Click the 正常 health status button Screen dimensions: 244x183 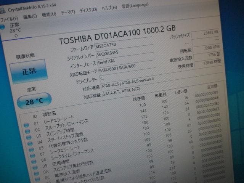(x=28, y=71)
